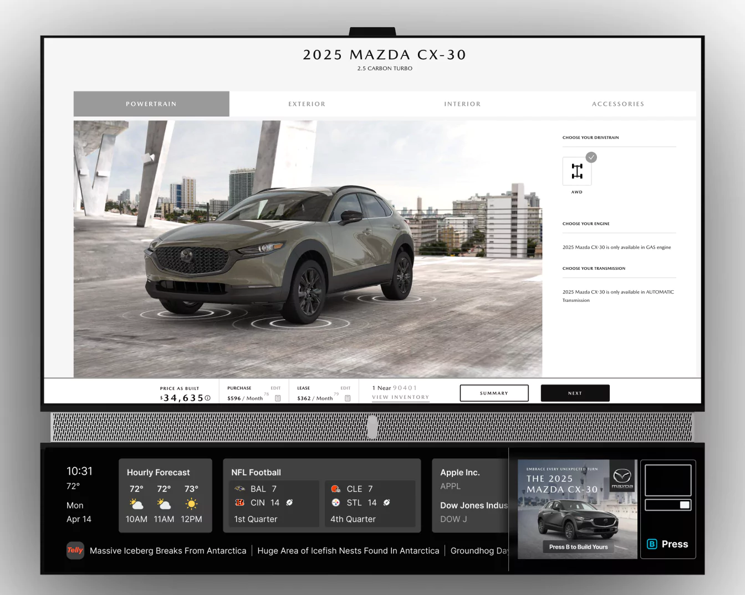Click the 2025 Mazda CX-30 ad thumbnail
The width and height of the screenshot is (745, 595).
[x=577, y=509]
